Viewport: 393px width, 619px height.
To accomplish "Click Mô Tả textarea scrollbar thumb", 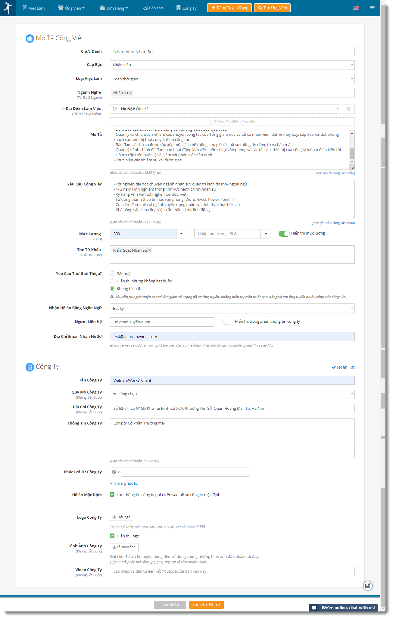I will [352, 154].
